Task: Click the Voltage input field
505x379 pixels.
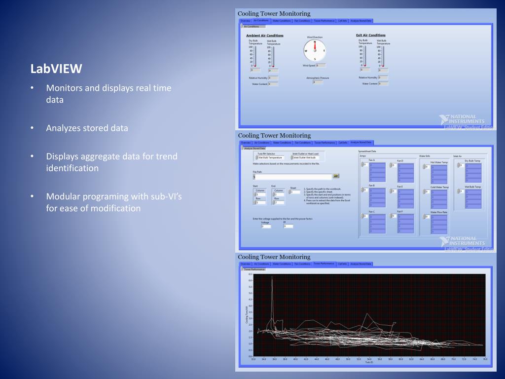Action: [x=266, y=226]
